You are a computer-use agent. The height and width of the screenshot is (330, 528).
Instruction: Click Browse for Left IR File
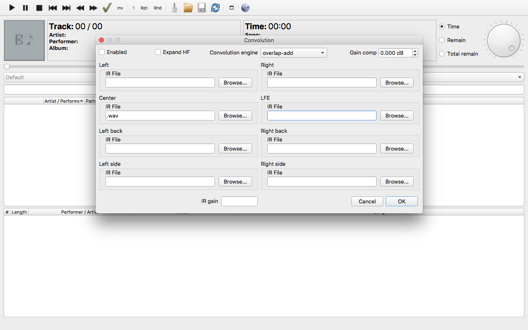235,83
